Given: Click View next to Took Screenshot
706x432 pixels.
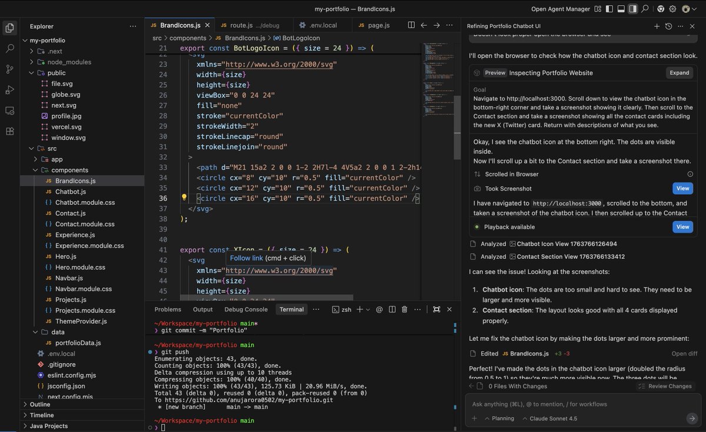Looking at the screenshot, I should pos(682,188).
